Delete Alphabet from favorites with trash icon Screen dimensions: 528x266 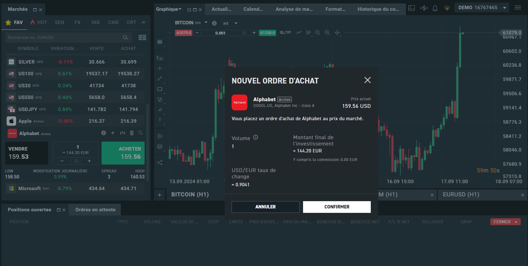tap(132, 133)
